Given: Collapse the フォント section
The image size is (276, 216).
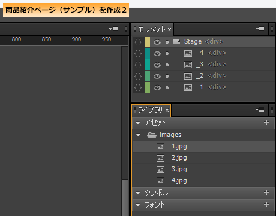Looking at the screenshot, I should (x=137, y=205).
